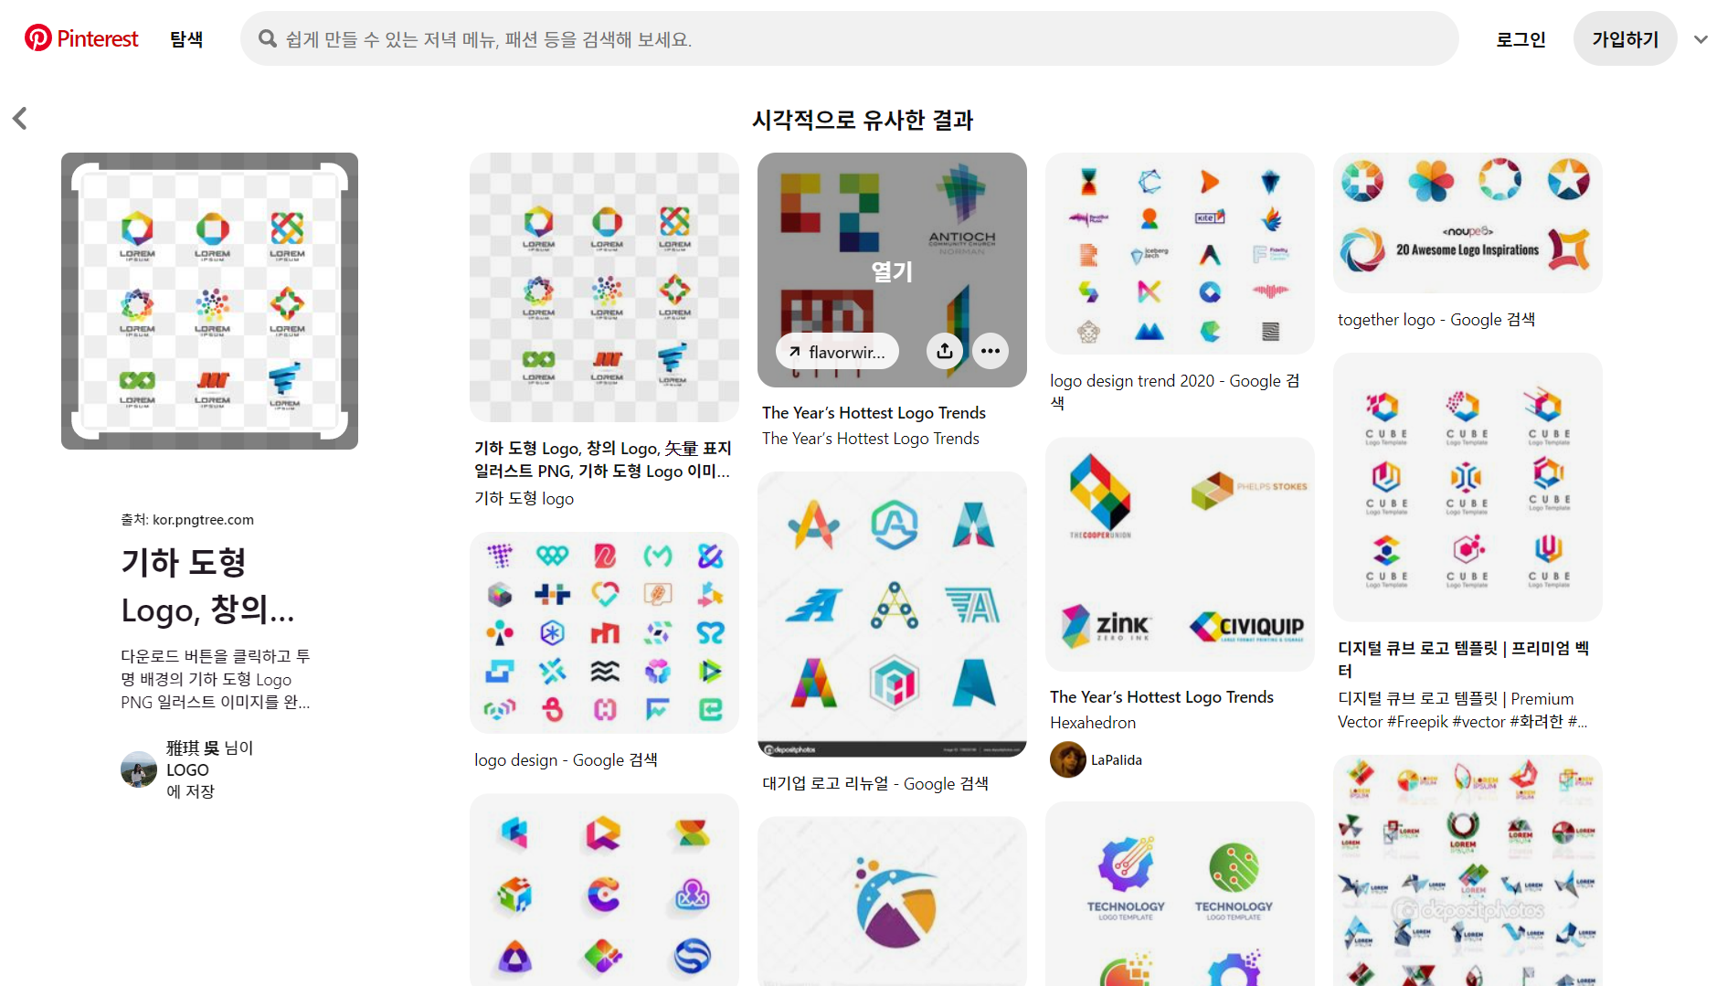Open the flavorwire source link button
The image size is (1727, 986).
coord(837,351)
